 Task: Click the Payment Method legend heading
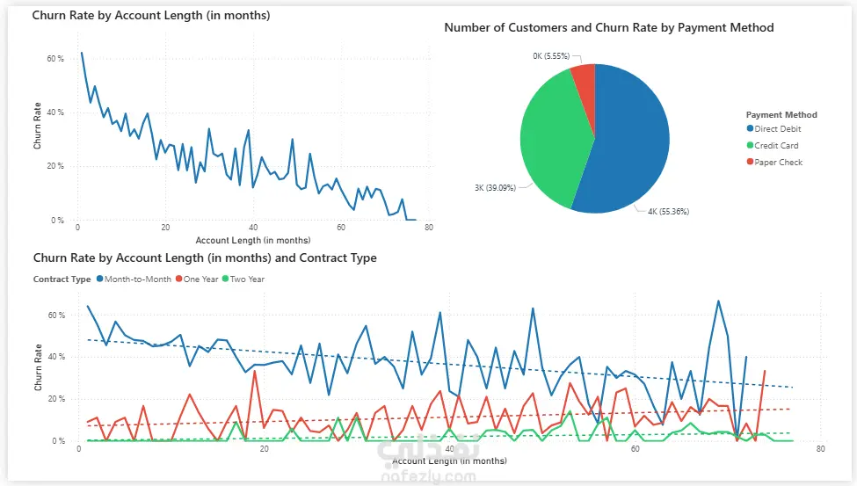click(x=781, y=115)
